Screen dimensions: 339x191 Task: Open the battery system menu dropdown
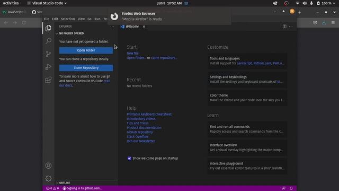[326, 3]
